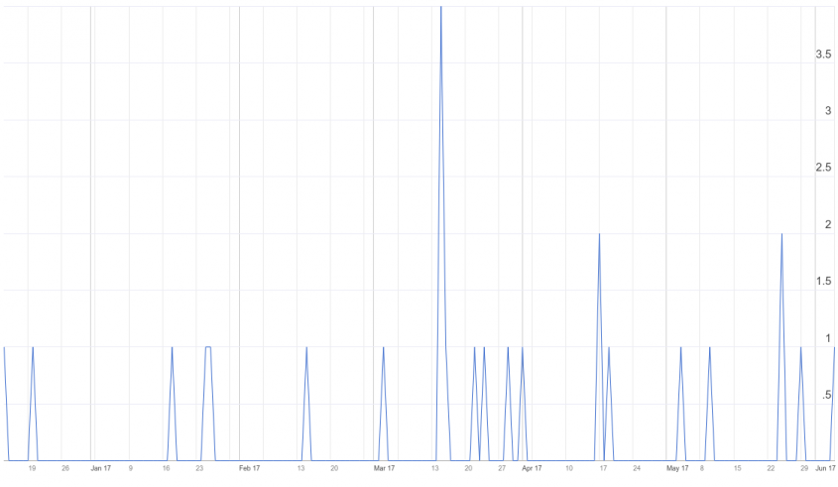Click the '23' date label on x-axis
This screenshot has height=487, width=838.
point(199,468)
